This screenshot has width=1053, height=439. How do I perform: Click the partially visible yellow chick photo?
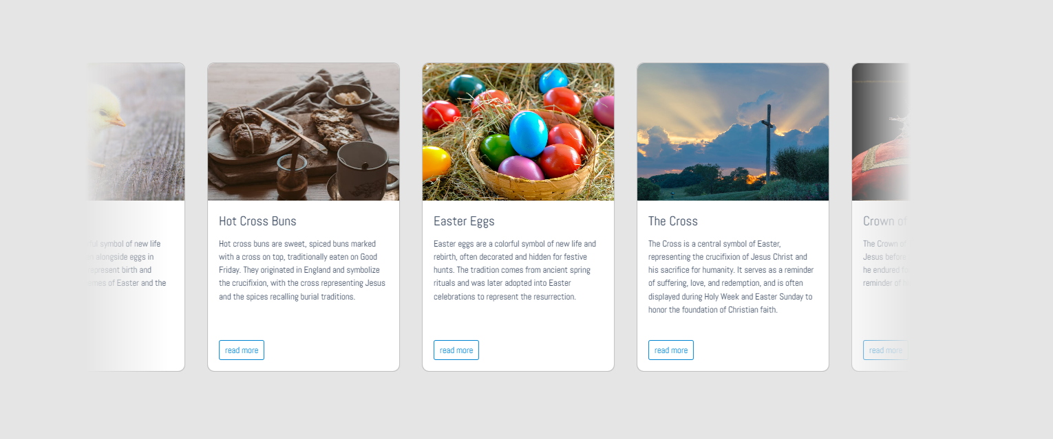pyautogui.click(x=136, y=132)
